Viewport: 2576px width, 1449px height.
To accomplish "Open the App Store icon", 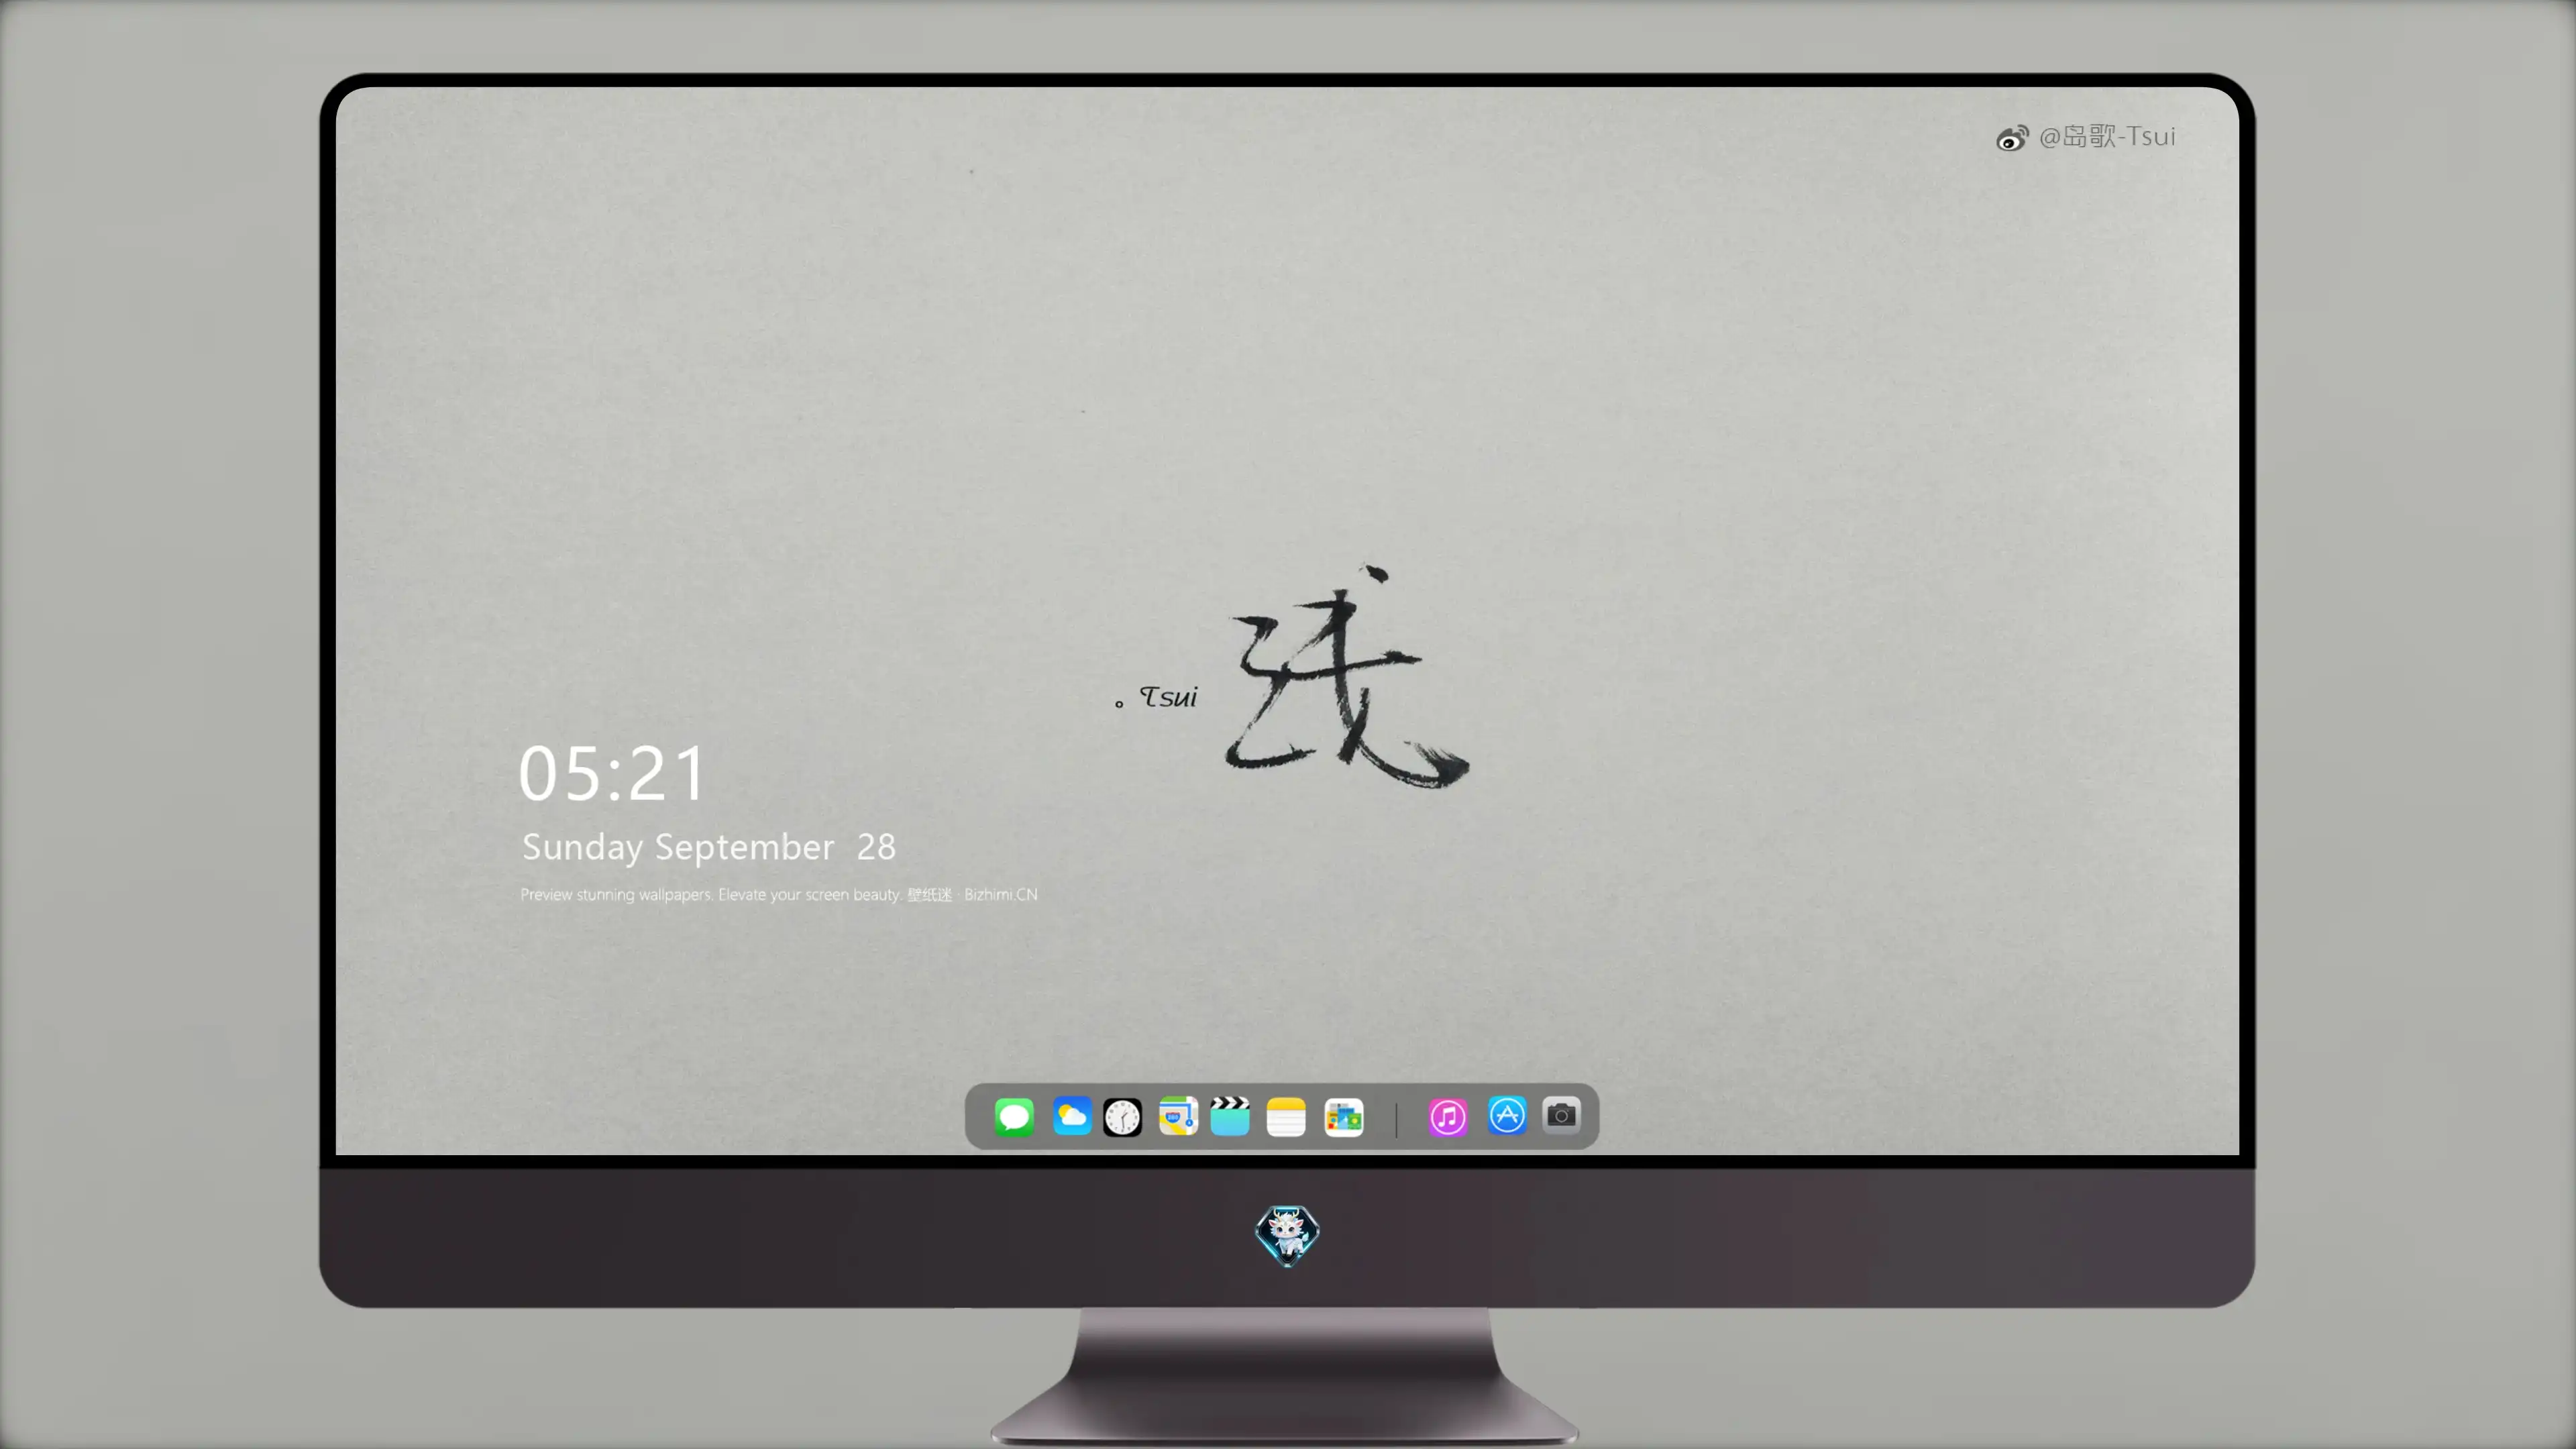I will (1507, 1115).
